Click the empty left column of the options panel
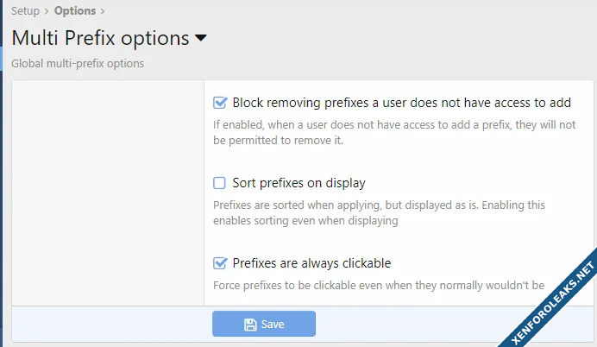Screen dimensions: 597x347 pyautogui.click(x=108, y=190)
